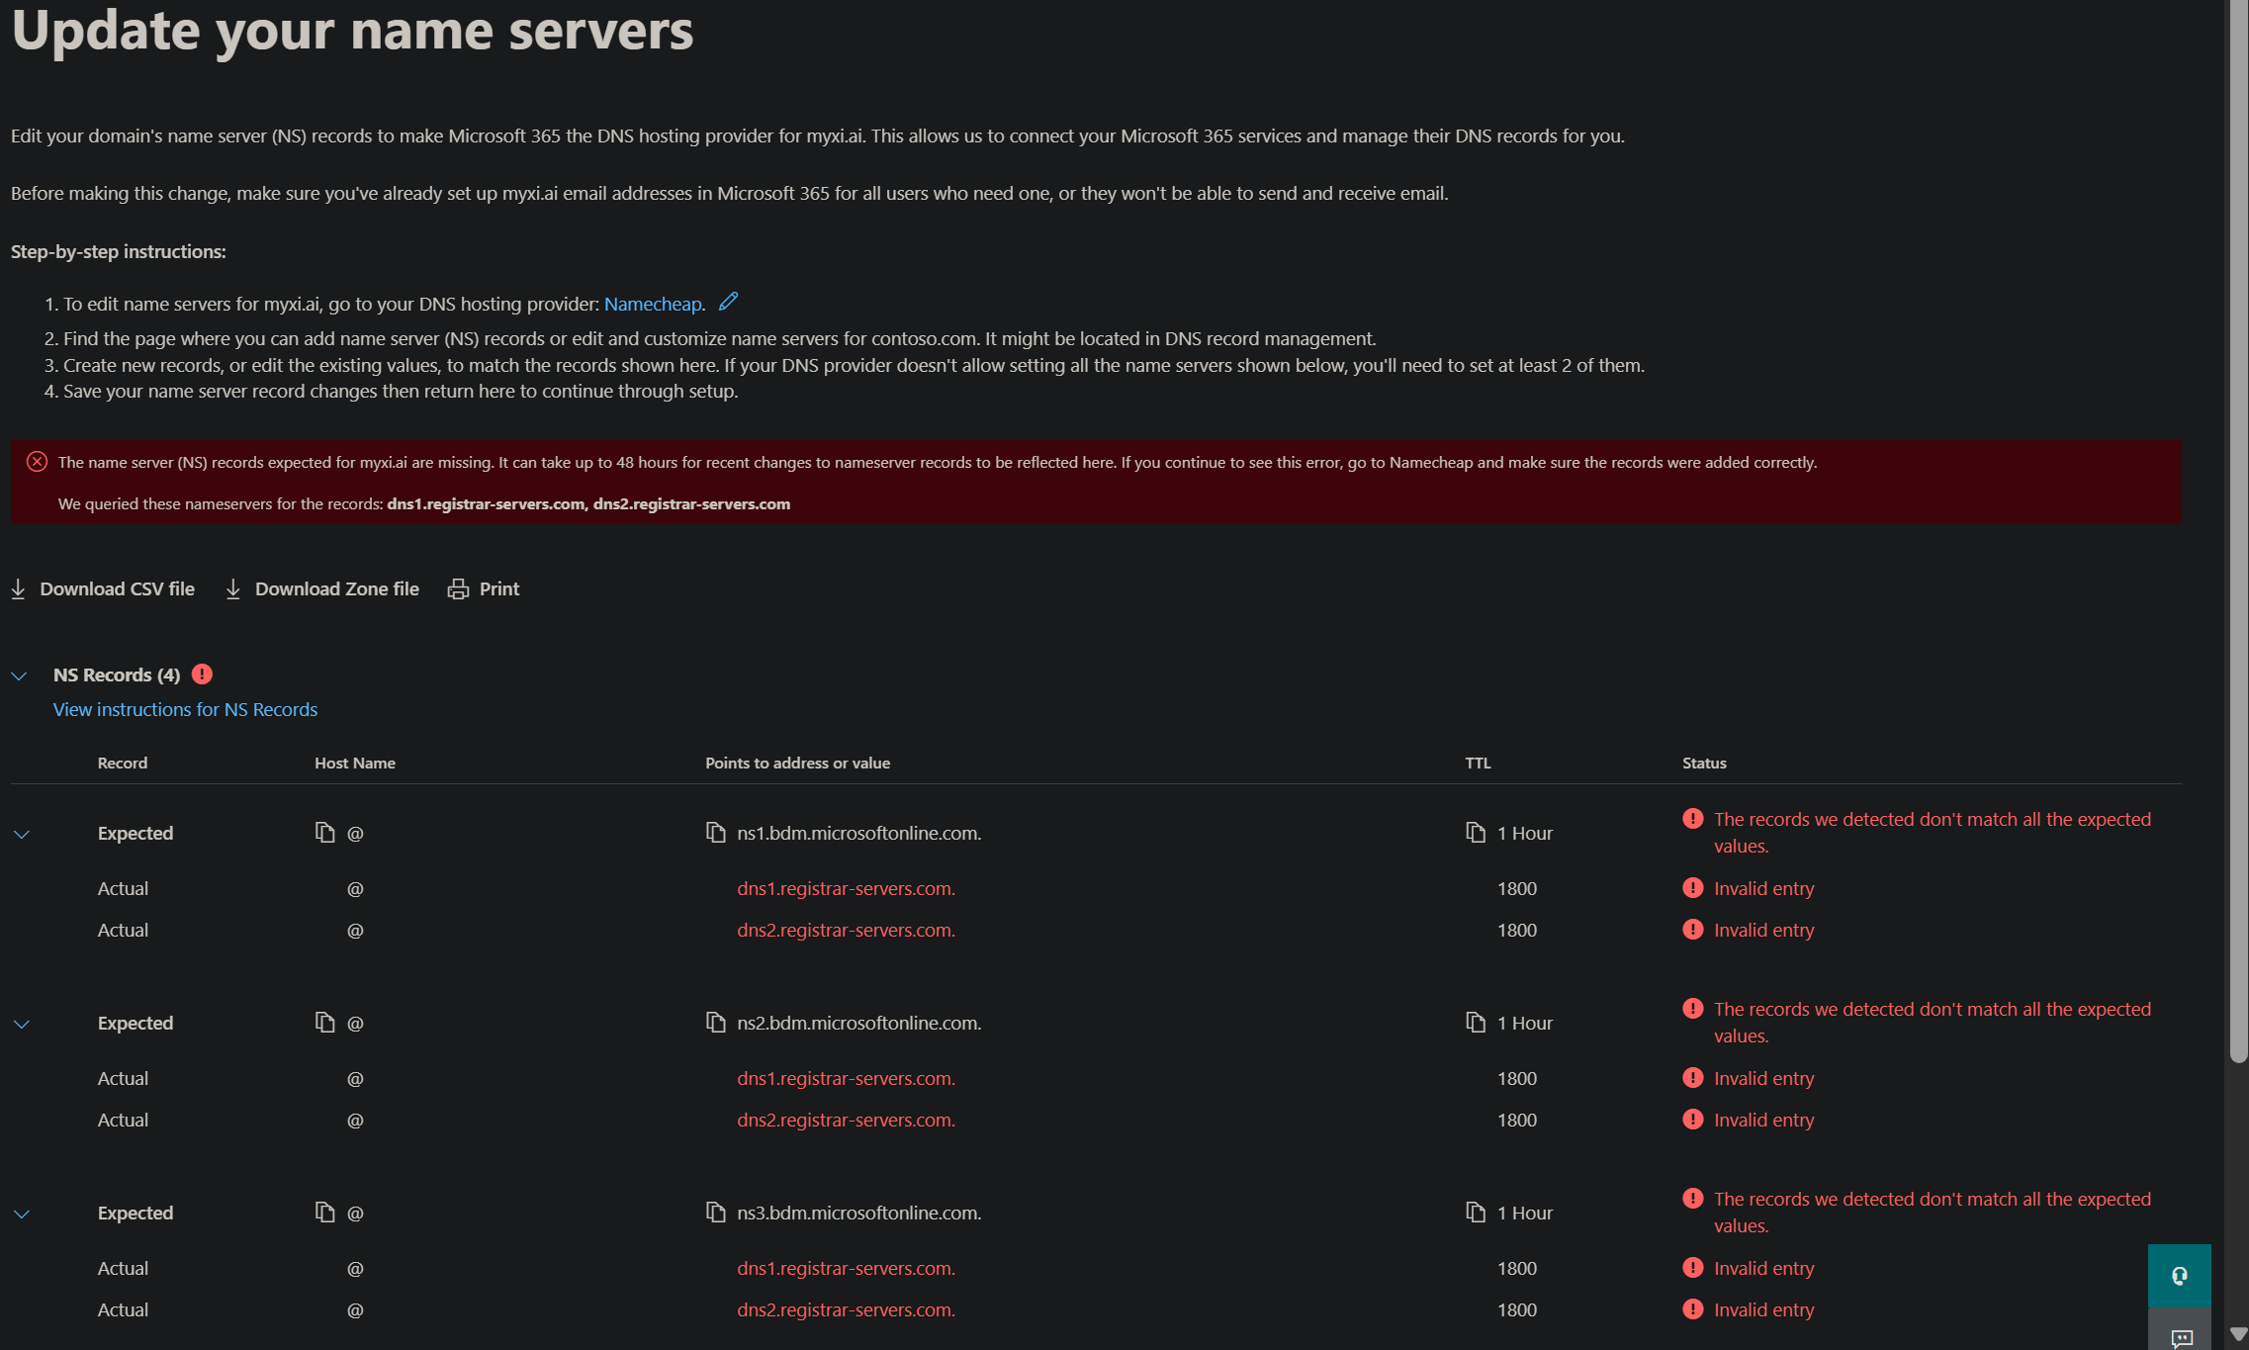Viewport: 2249px width, 1350px height.
Task: Print the DNS records
Action: [x=484, y=589]
